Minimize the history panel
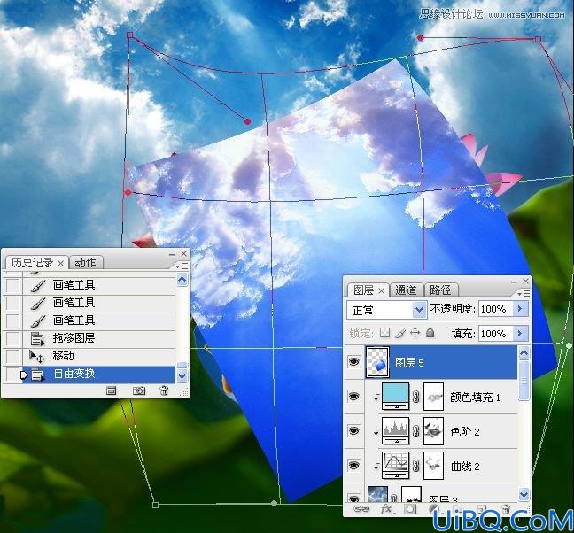Image resolution: width=574 pixels, height=533 pixels. 173,254
